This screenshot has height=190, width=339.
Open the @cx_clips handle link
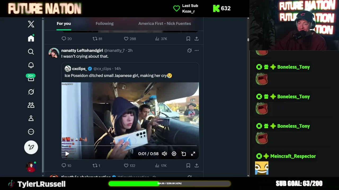(x=102, y=69)
